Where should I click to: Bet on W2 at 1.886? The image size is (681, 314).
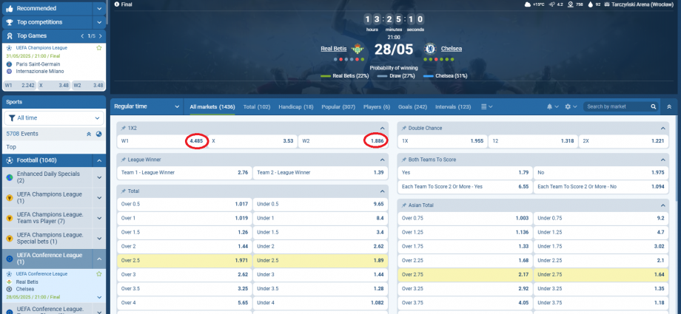coord(343,141)
